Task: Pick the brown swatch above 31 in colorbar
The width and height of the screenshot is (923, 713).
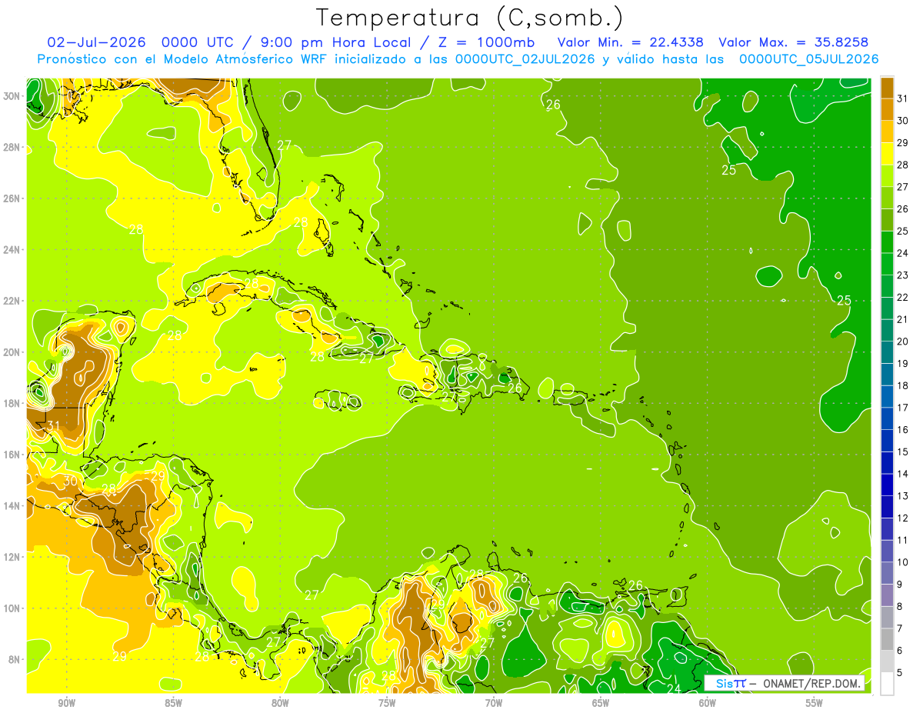Action: 888,88
